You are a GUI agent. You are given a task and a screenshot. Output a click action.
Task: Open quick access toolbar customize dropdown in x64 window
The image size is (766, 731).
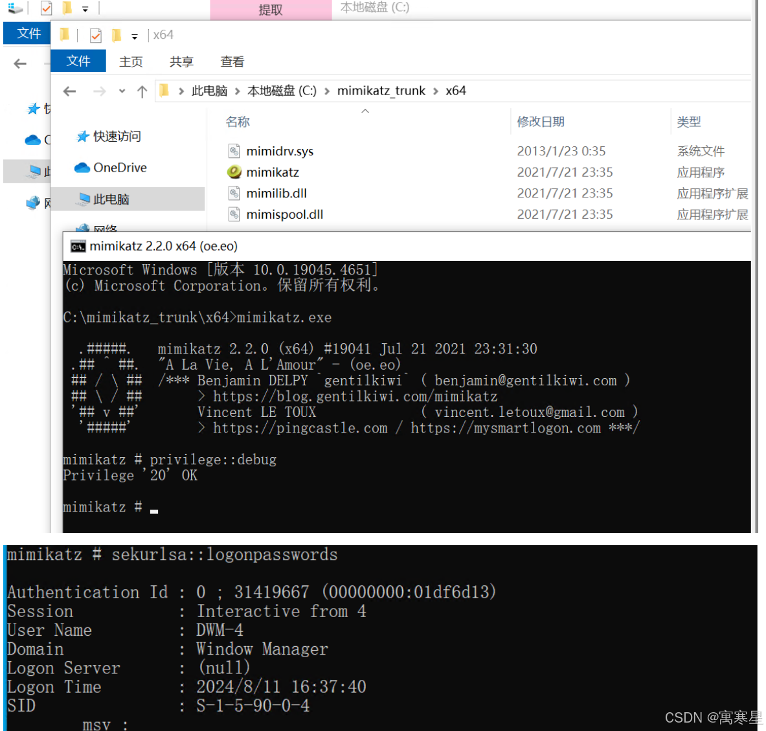coord(135,36)
